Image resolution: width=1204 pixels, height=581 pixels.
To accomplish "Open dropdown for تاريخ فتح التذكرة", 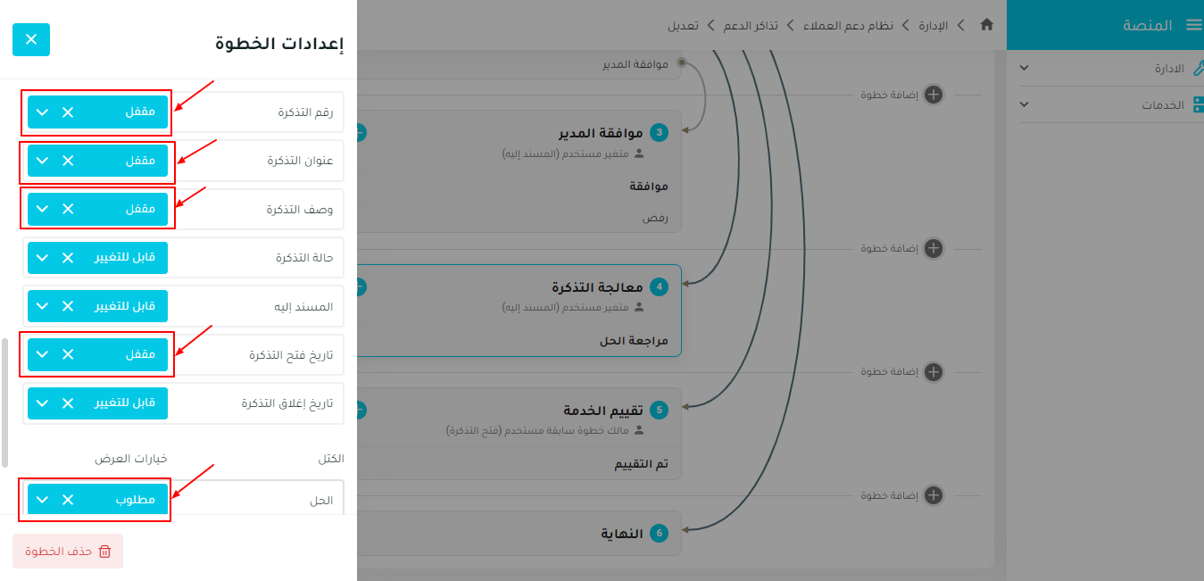I will 42,354.
